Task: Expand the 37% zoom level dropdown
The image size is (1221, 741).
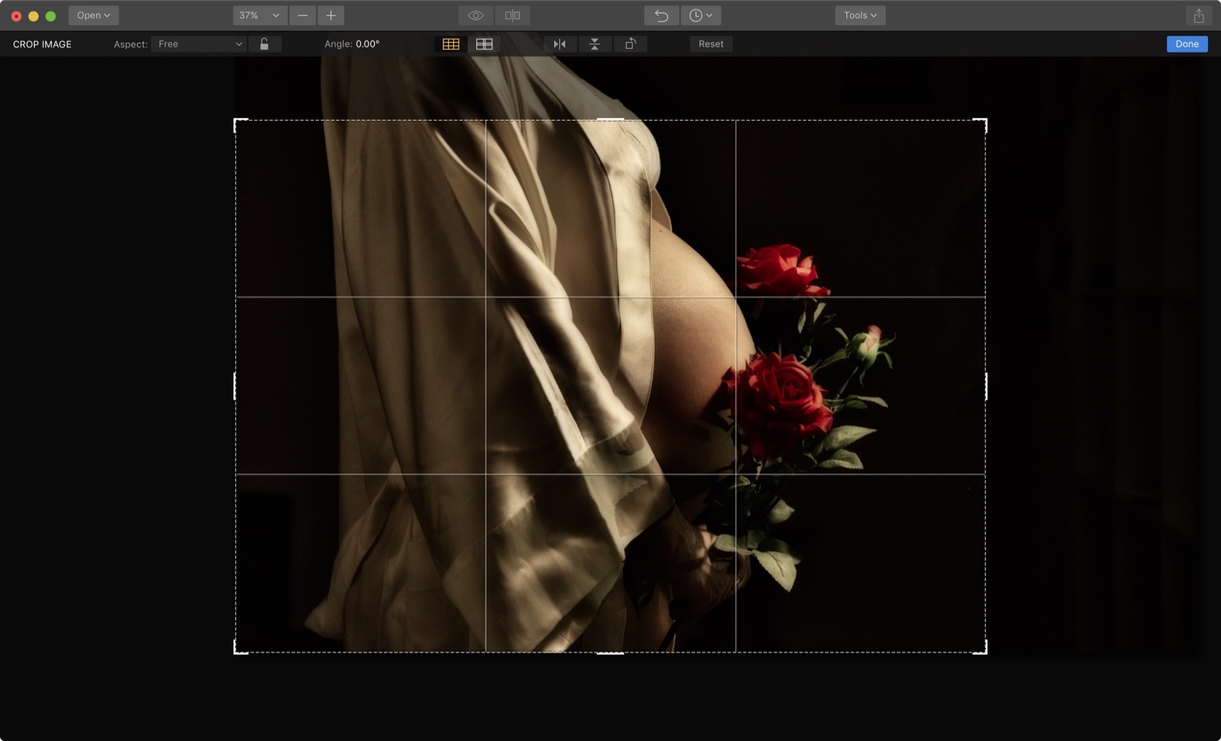Action: (x=259, y=15)
